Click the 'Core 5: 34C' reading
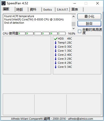Screen dimensions: 104x121 [x=65, y=67]
